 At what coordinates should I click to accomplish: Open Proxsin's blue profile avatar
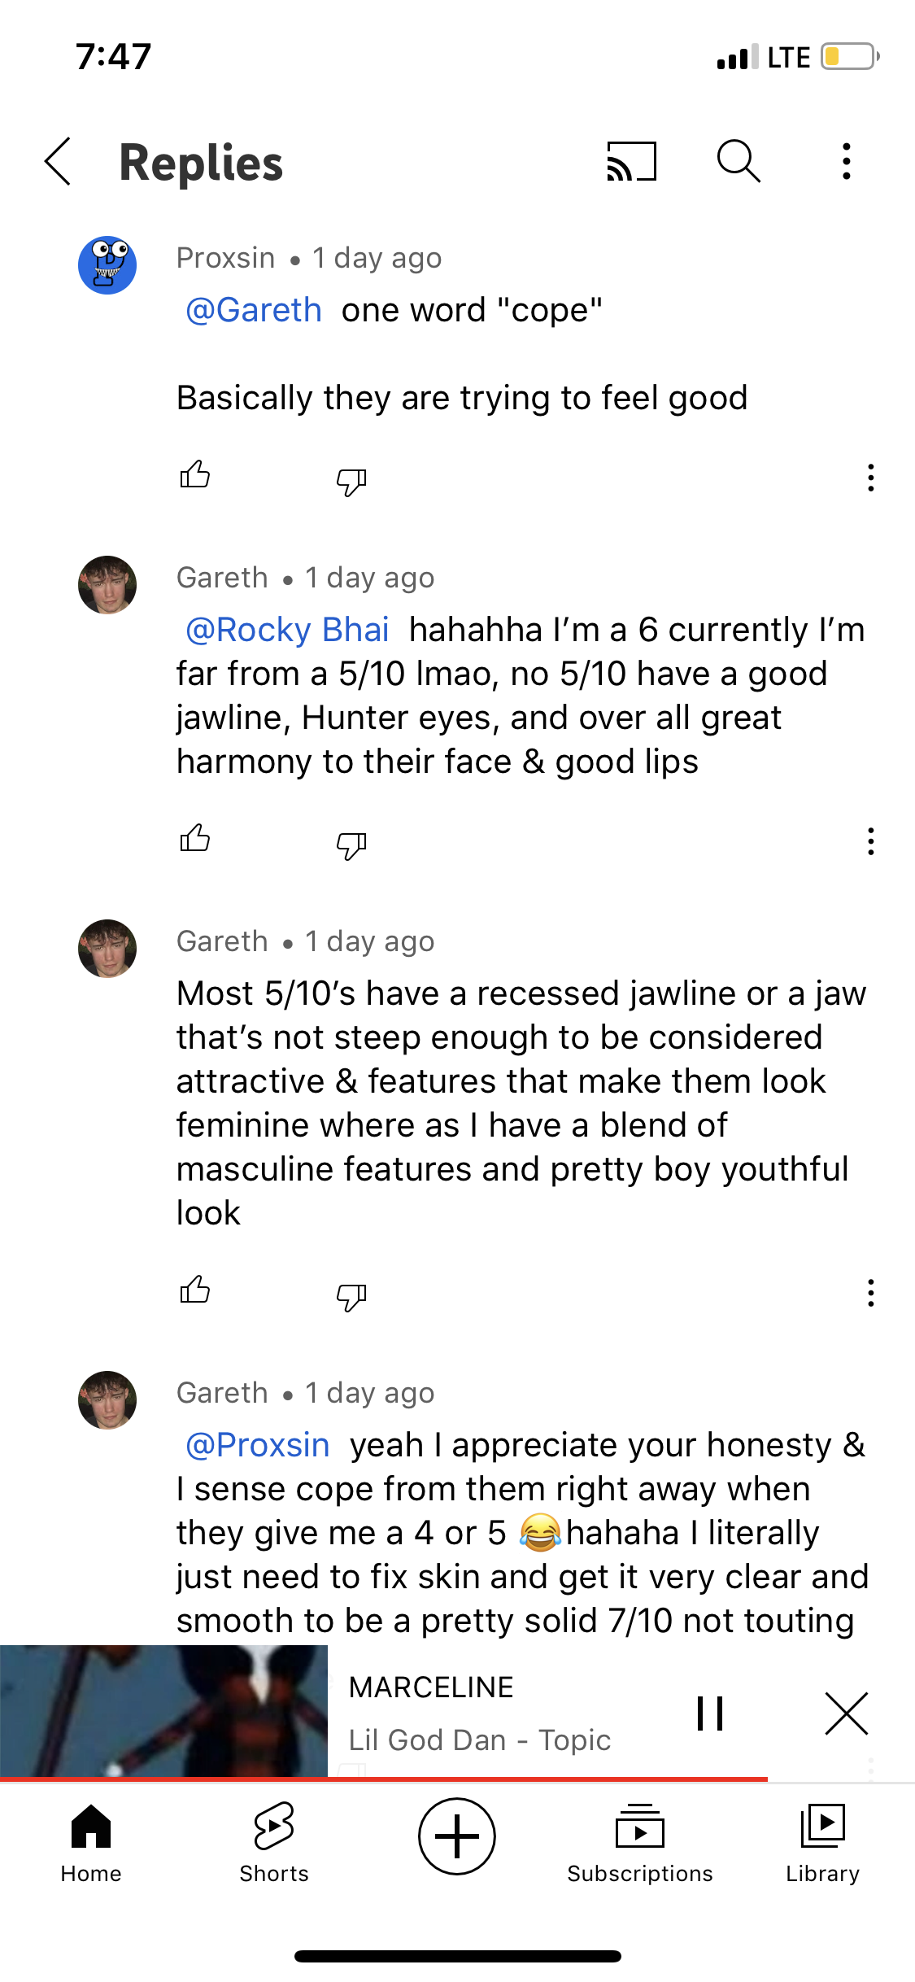point(107,265)
